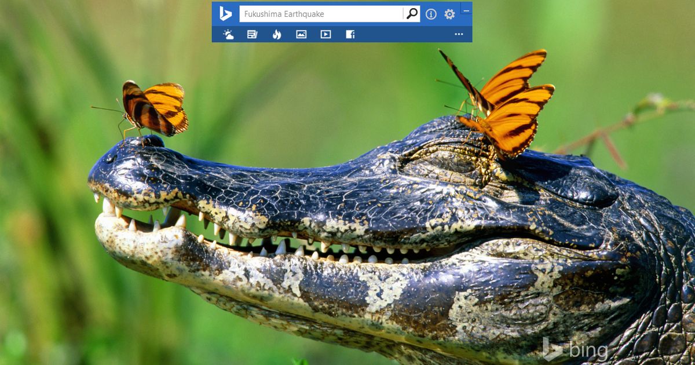Open the information (i) icon

[430, 14]
